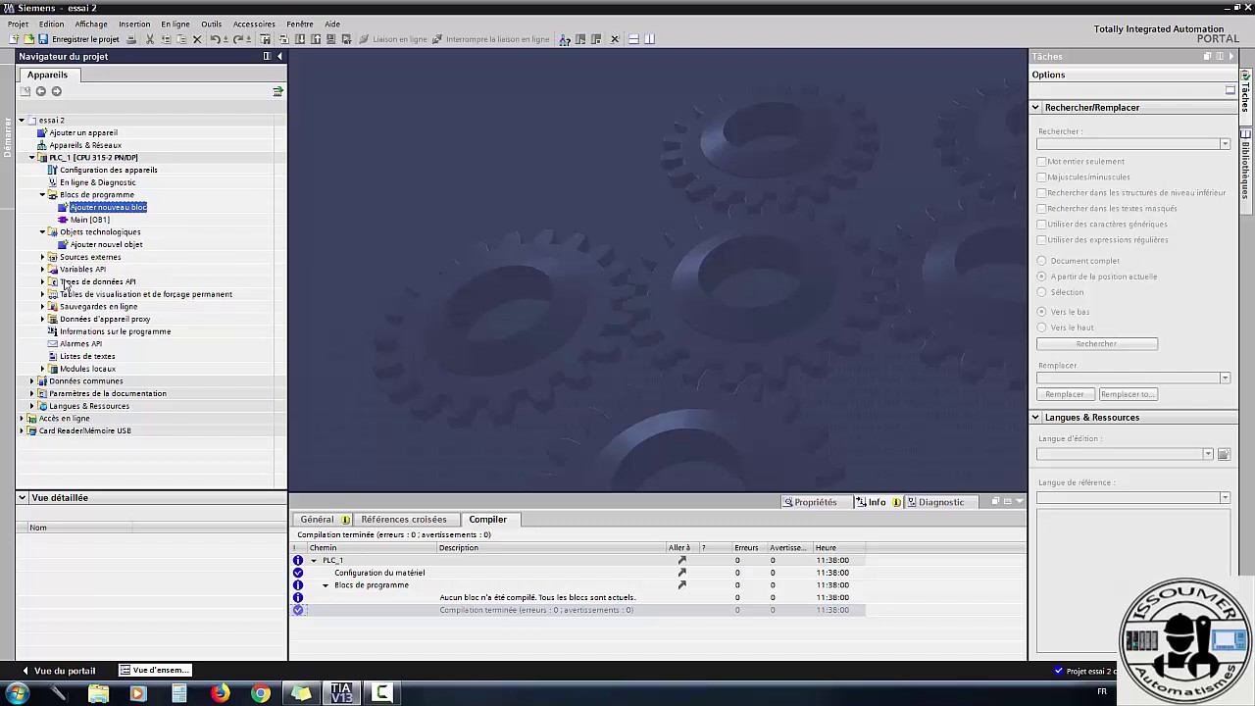
Task: Click Enregistrer le projet button
Action: pyautogui.click(x=78, y=39)
